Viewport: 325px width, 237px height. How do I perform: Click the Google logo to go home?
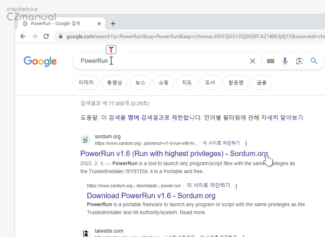coord(40,61)
